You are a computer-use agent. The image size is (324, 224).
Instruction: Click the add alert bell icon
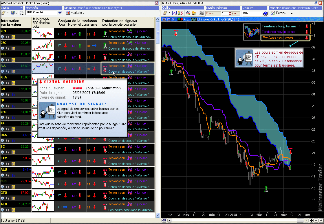(194, 13)
